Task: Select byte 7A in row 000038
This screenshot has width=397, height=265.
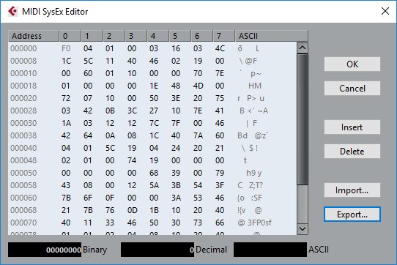Action: pyautogui.click(x=198, y=135)
